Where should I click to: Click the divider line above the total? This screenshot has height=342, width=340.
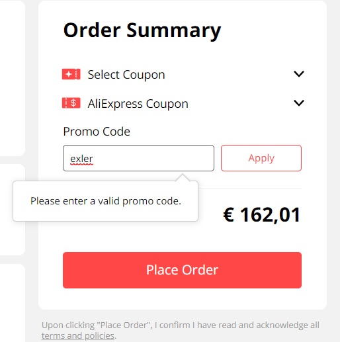(250, 189)
